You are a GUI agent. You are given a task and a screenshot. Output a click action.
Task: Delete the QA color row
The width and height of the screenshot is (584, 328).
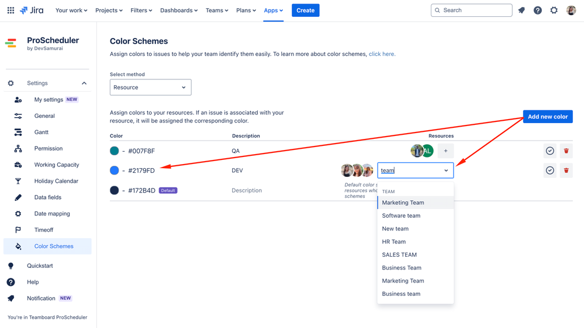coord(566,151)
